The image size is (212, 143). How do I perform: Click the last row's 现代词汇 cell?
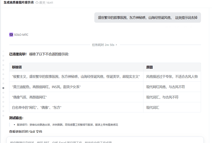coord(172,108)
